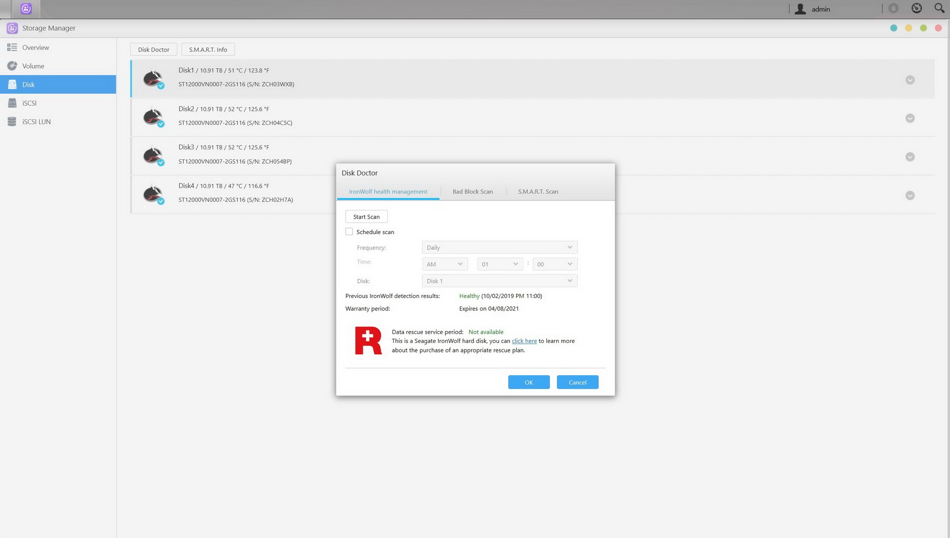
Task: Open the AM/PM time dropdown
Action: [444, 264]
